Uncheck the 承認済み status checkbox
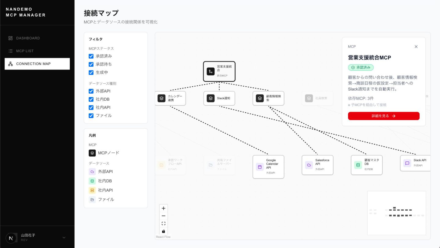The height and width of the screenshot is (248, 440). click(91, 56)
